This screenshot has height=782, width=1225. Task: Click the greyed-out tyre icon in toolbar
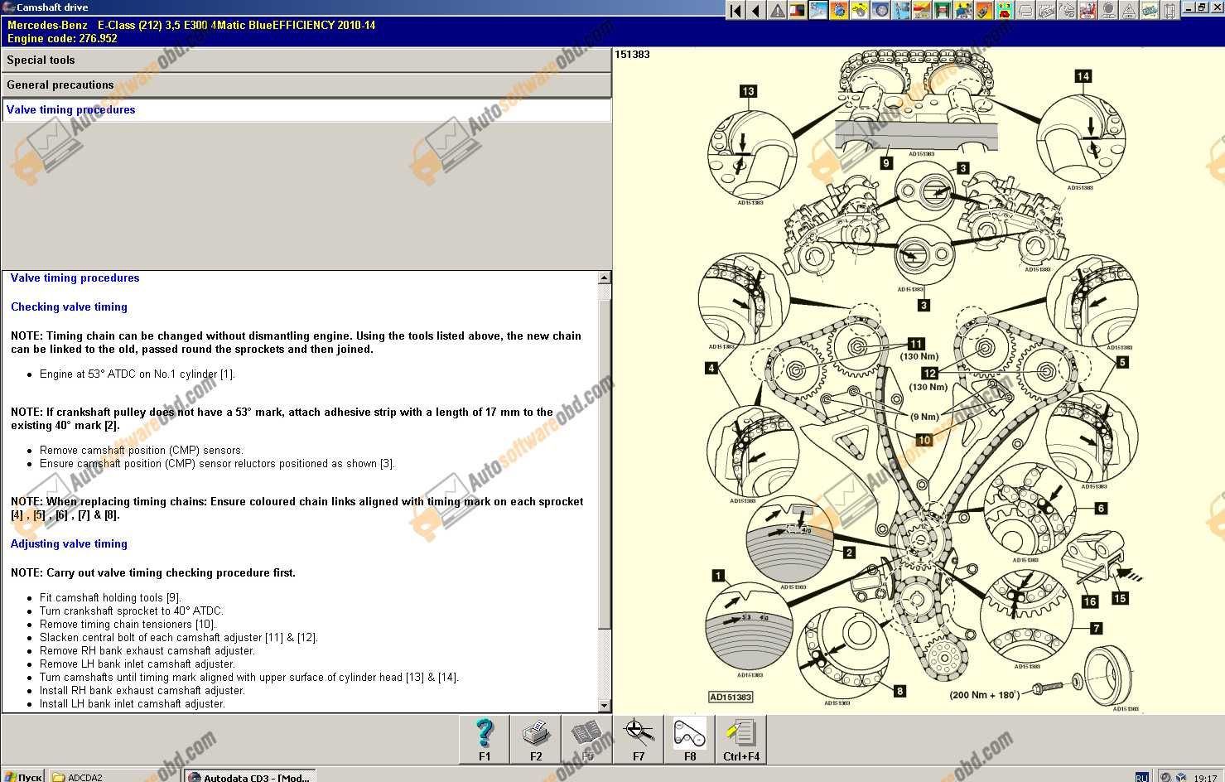[x=1108, y=10]
